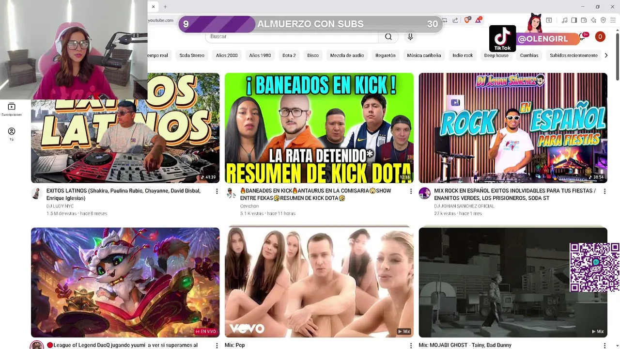Toggle the browser sidebar panel icon
620x349 pixels.
[x=574, y=20]
